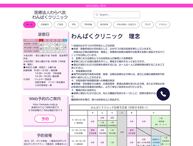193x146 pixels.
Task: Click the 診察日 heading
Action: 44,34
